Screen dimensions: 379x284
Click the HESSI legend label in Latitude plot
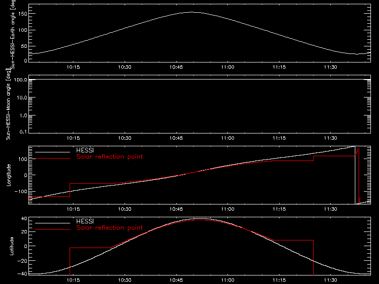[x=85, y=221]
